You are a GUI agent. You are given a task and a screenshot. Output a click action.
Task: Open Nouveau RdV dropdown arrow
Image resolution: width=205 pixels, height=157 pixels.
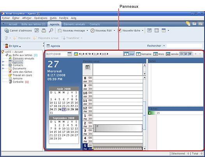point(114,31)
